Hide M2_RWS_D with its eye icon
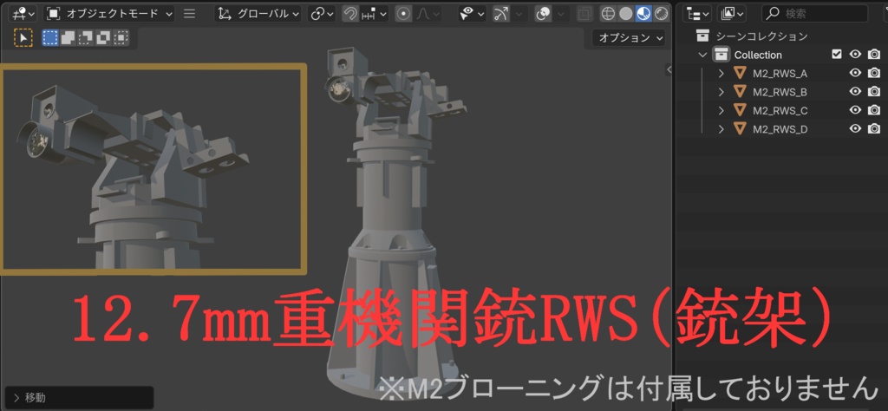Viewport: 888px width, 411px height. 855,128
